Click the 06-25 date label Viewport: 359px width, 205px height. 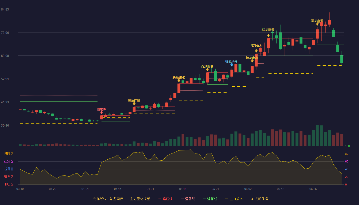[313, 189]
